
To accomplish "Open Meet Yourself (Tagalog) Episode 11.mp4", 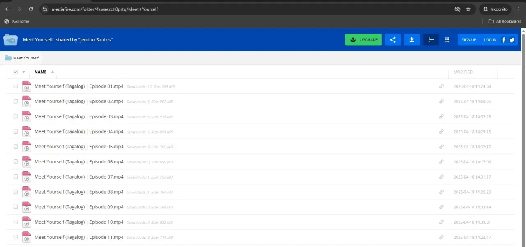I will [x=79, y=237].
